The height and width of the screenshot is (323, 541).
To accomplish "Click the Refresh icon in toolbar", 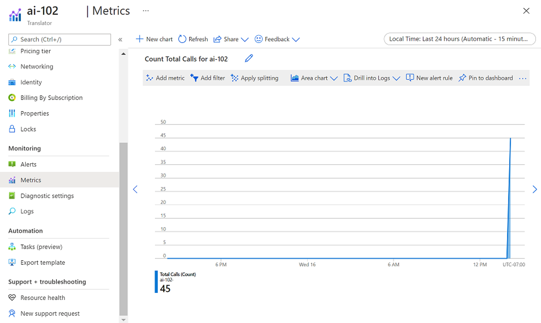I will tap(182, 39).
